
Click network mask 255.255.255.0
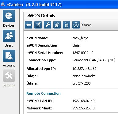tap(83, 108)
